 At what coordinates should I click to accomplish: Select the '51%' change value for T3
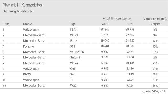click(155, 80)
